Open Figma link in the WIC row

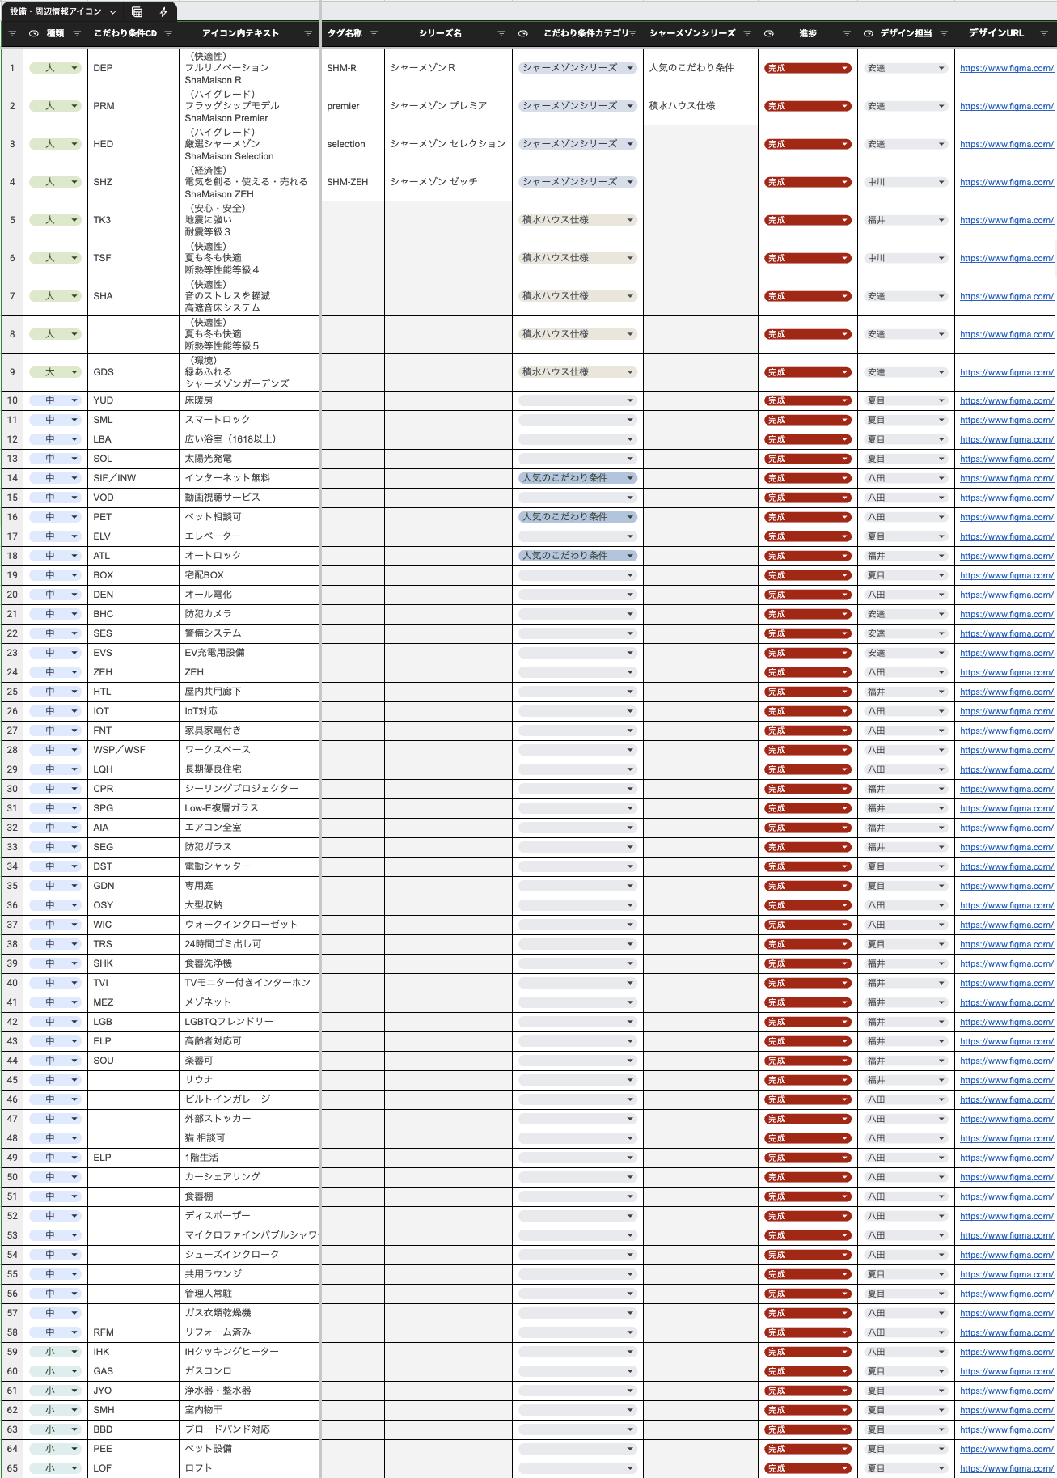point(1007,925)
